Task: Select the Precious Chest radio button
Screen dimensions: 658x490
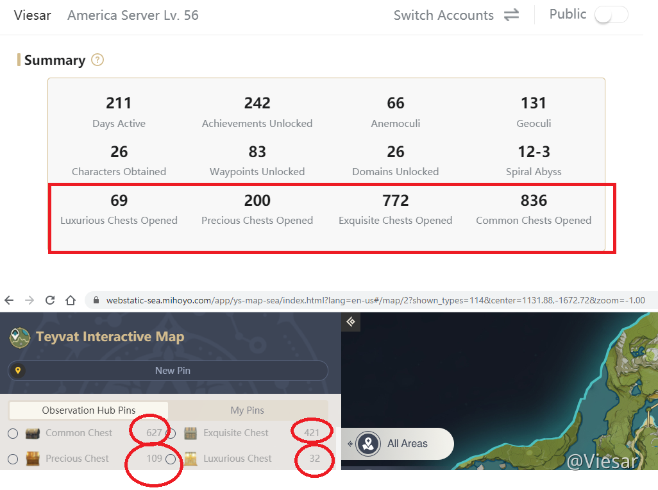Action: pos(13,459)
